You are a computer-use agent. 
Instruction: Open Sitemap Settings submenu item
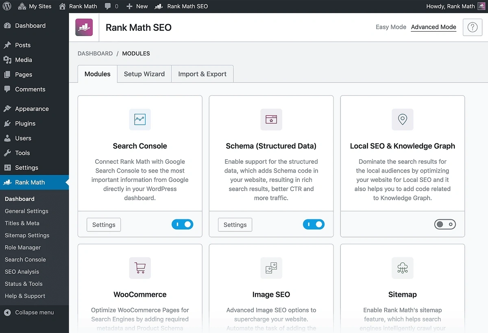27,236
